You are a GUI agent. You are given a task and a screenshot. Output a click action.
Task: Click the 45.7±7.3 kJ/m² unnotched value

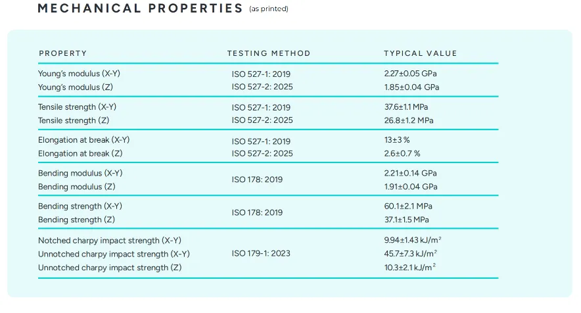[411, 254]
